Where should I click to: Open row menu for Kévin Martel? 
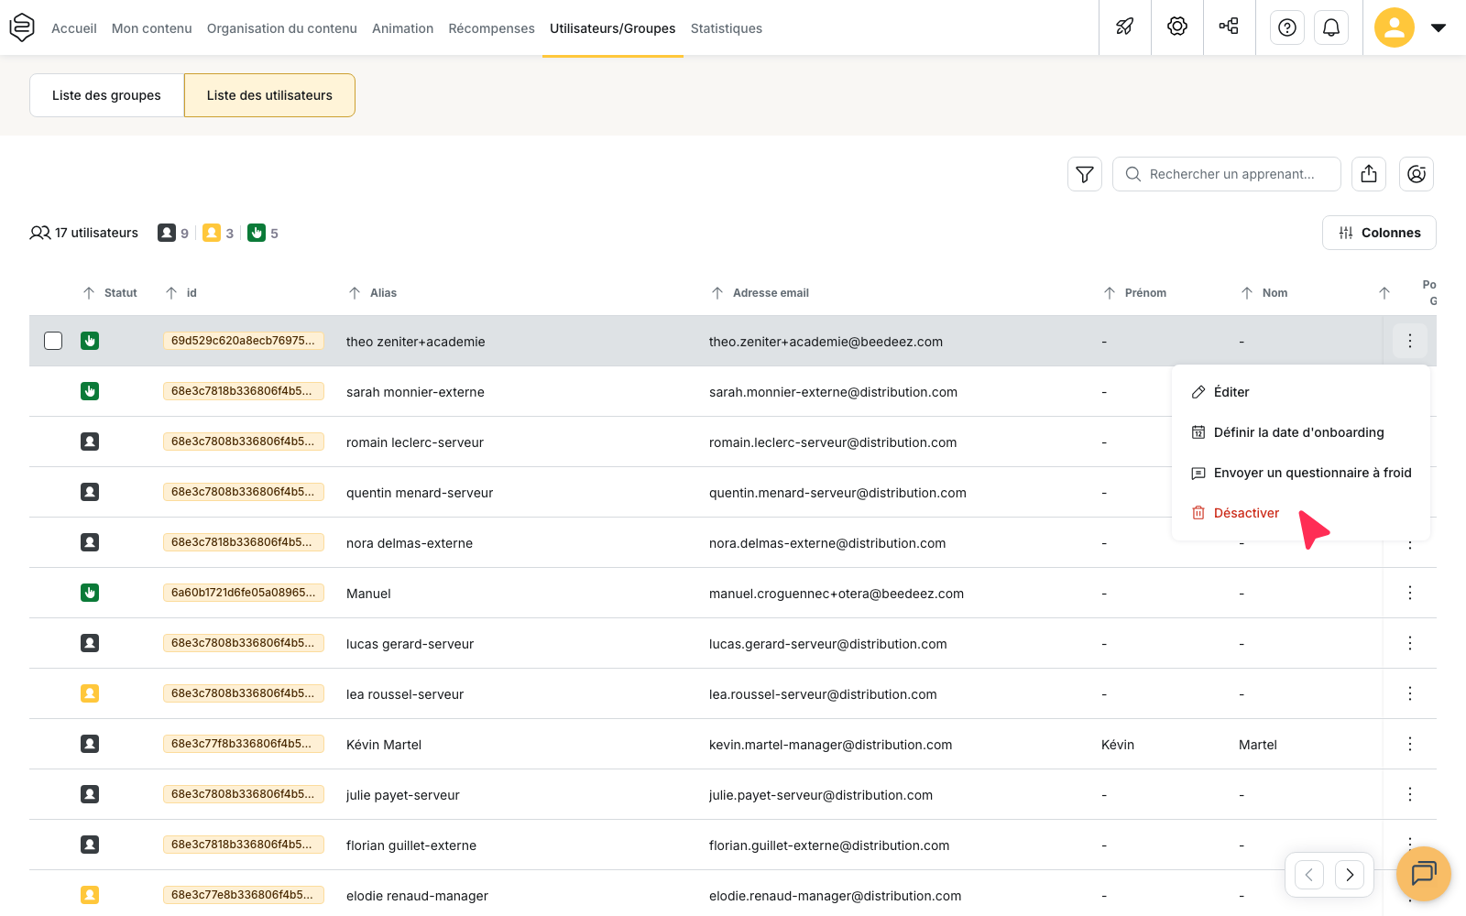tap(1410, 744)
